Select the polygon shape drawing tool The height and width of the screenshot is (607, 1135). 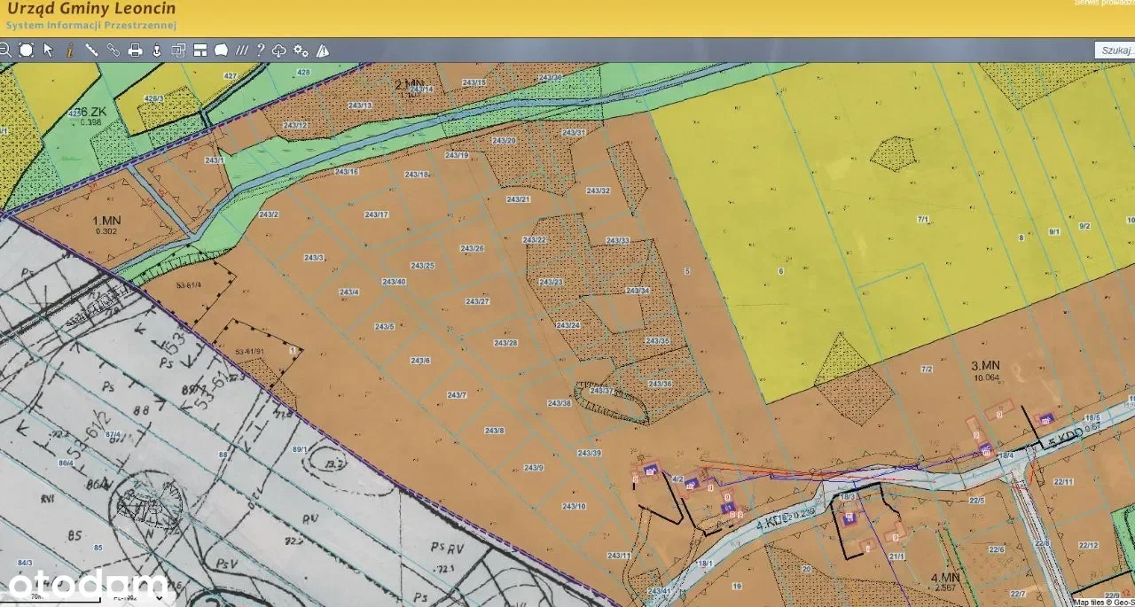222,51
